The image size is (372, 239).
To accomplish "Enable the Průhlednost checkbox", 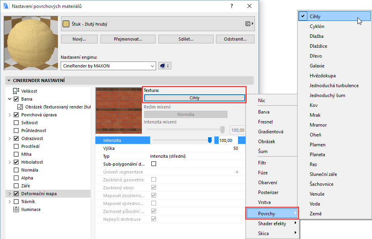I will point(16,131).
